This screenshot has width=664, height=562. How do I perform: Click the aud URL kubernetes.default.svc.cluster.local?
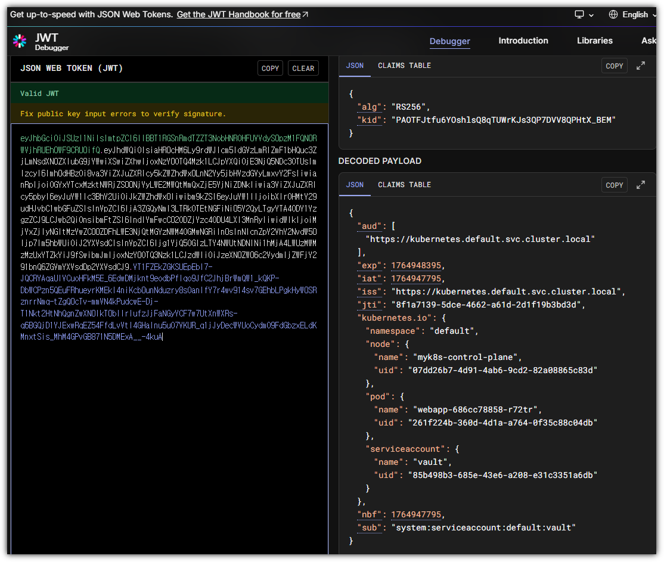point(480,240)
